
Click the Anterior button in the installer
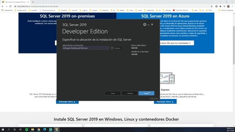point(130,93)
